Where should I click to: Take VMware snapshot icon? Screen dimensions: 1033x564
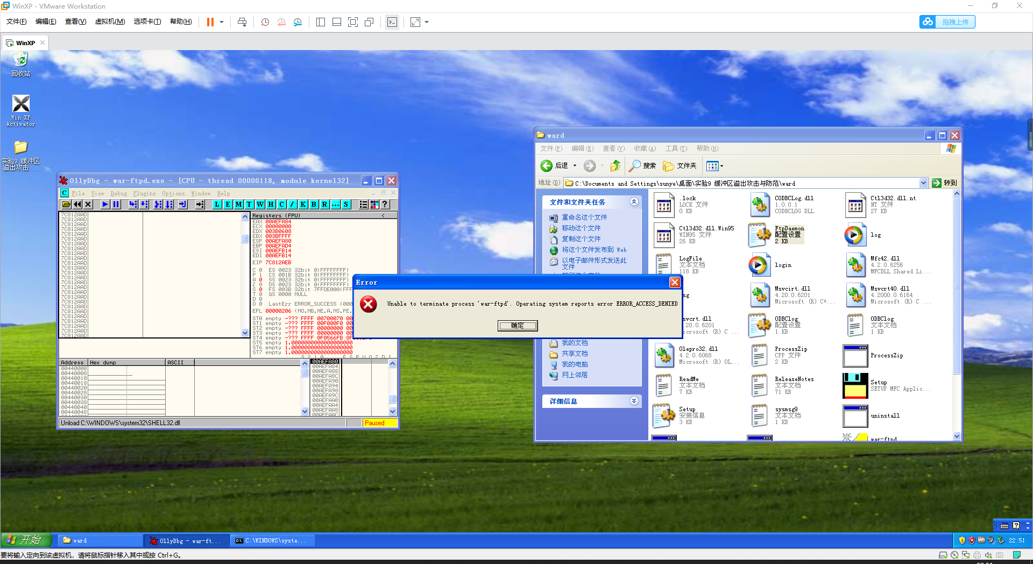click(x=265, y=22)
